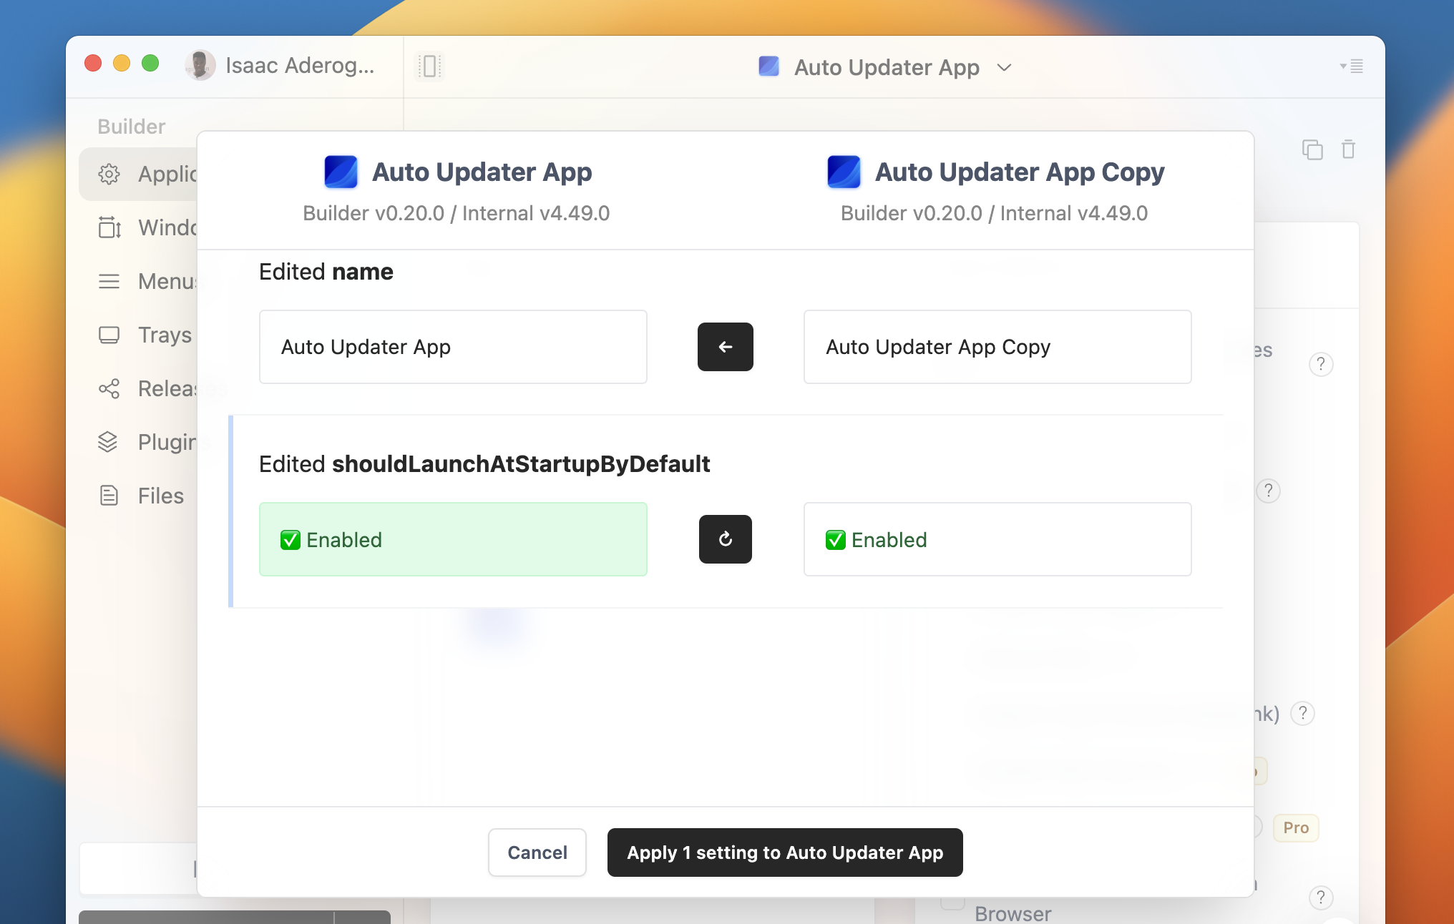Click inside the Auto Updater App name field

pos(453,347)
